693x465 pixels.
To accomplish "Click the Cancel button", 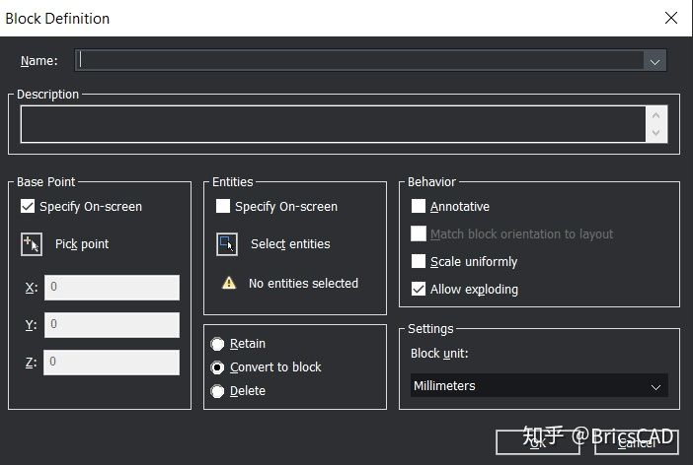I will pos(637,442).
